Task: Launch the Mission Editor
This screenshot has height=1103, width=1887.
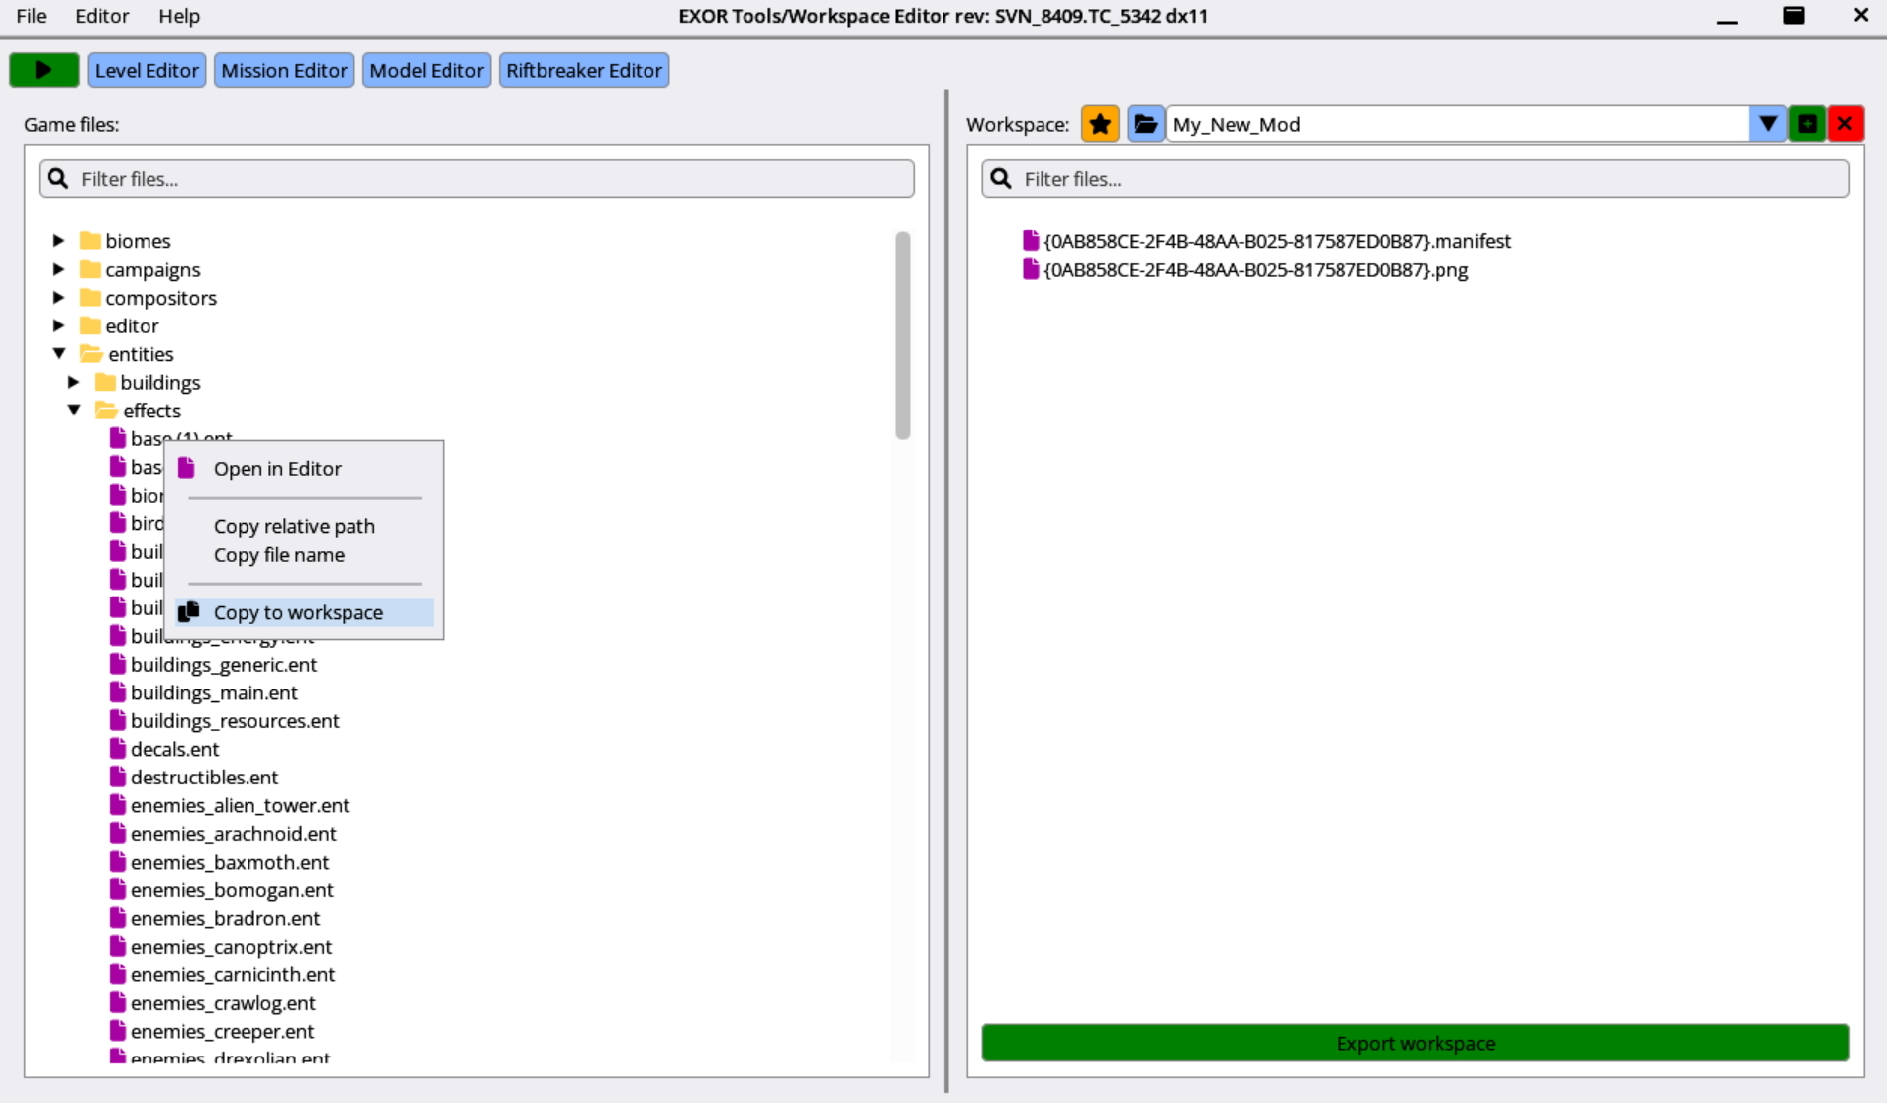Action: (284, 70)
